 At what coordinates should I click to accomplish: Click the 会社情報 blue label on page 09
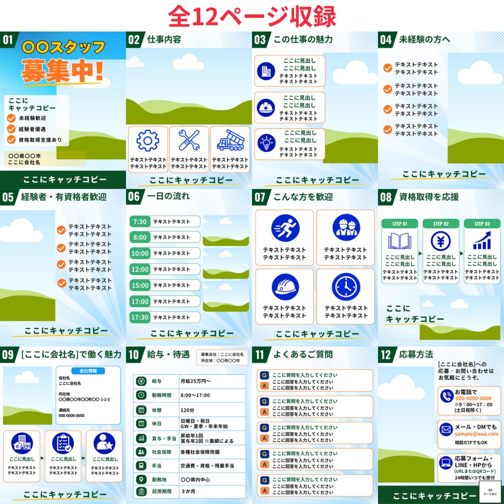point(88,371)
